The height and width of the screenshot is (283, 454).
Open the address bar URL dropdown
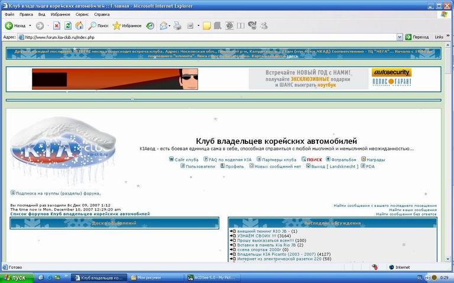pos(399,37)
